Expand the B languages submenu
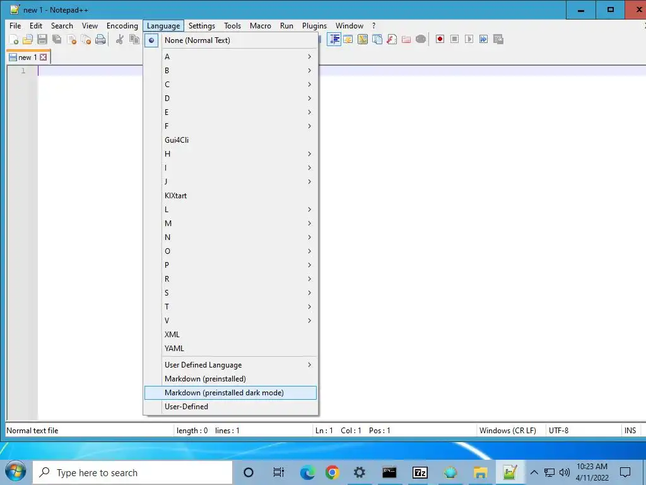Image resolution: width=646 pixels, height=485 pixels. pos(231,71)
